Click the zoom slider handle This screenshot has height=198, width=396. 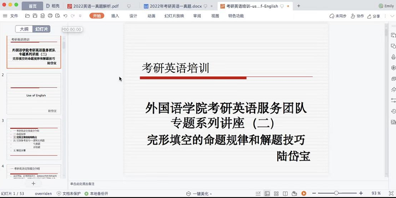click(x=336, y=193)
